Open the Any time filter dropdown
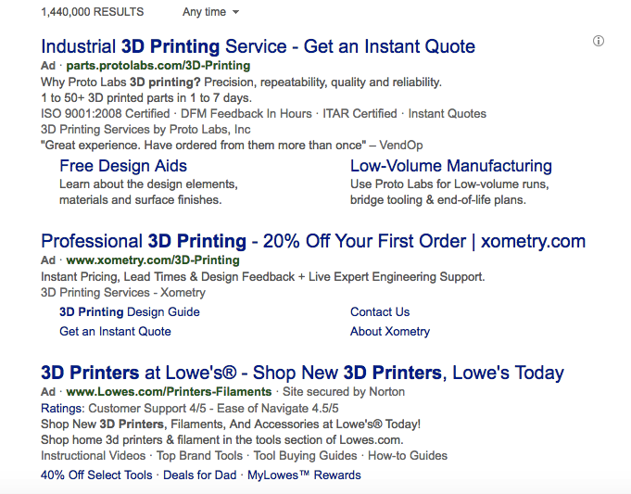 pyautogui.click(x=211, y=12)
